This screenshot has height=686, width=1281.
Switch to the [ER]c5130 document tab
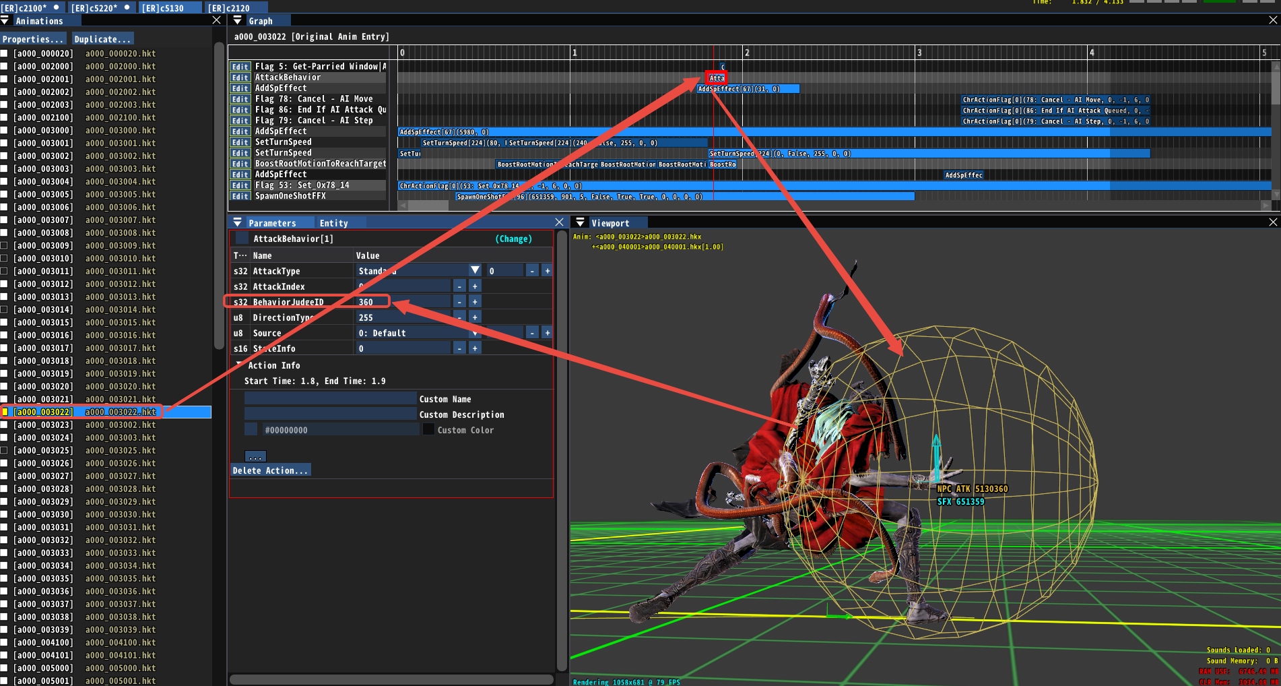pyautogui.click(x=171, y=7)
